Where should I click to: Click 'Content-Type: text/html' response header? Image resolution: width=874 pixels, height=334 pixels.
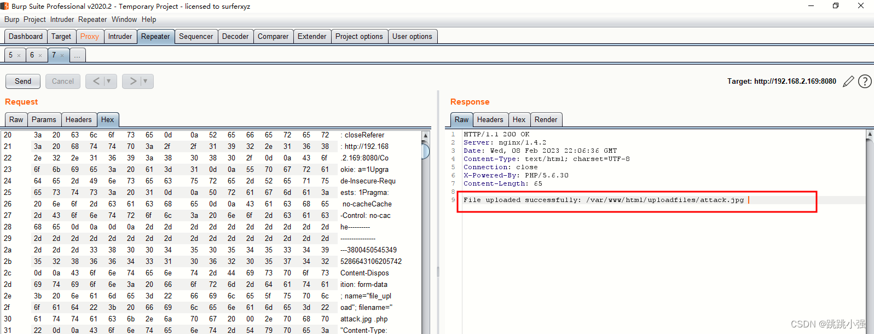point(547,159)
